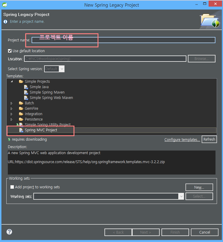
Task: Click the Select working sets button
Action: point(199,196)
